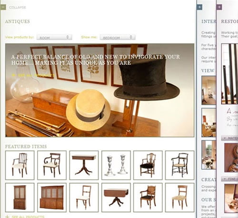The width and height of the screenshot is (238, 218).
Task: Follow the See All Products link in banner
Action: click(36, 75)
